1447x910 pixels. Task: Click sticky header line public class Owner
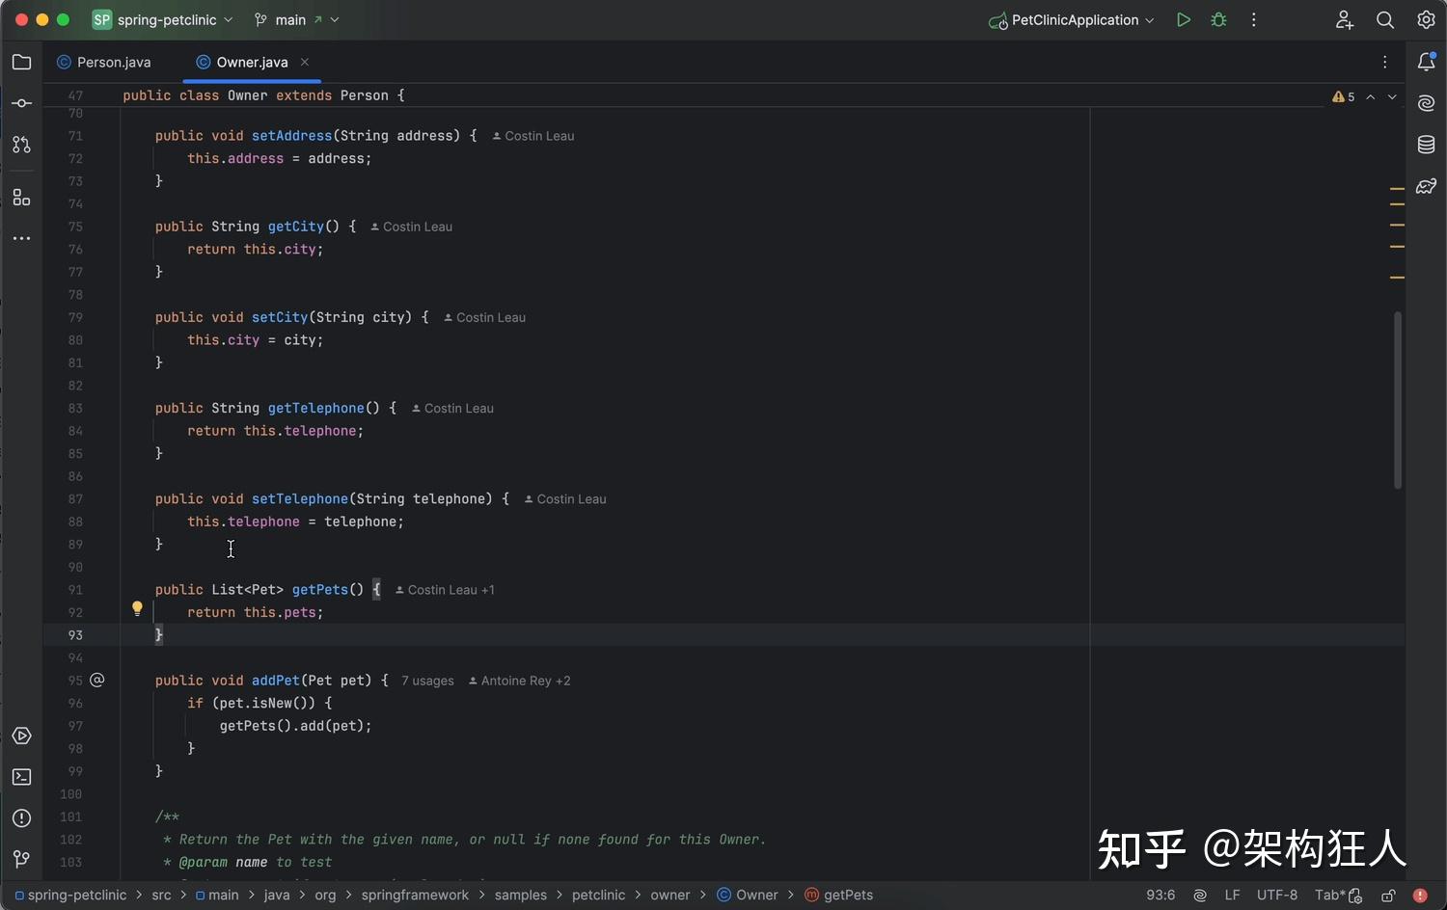[x=263, y=95]
